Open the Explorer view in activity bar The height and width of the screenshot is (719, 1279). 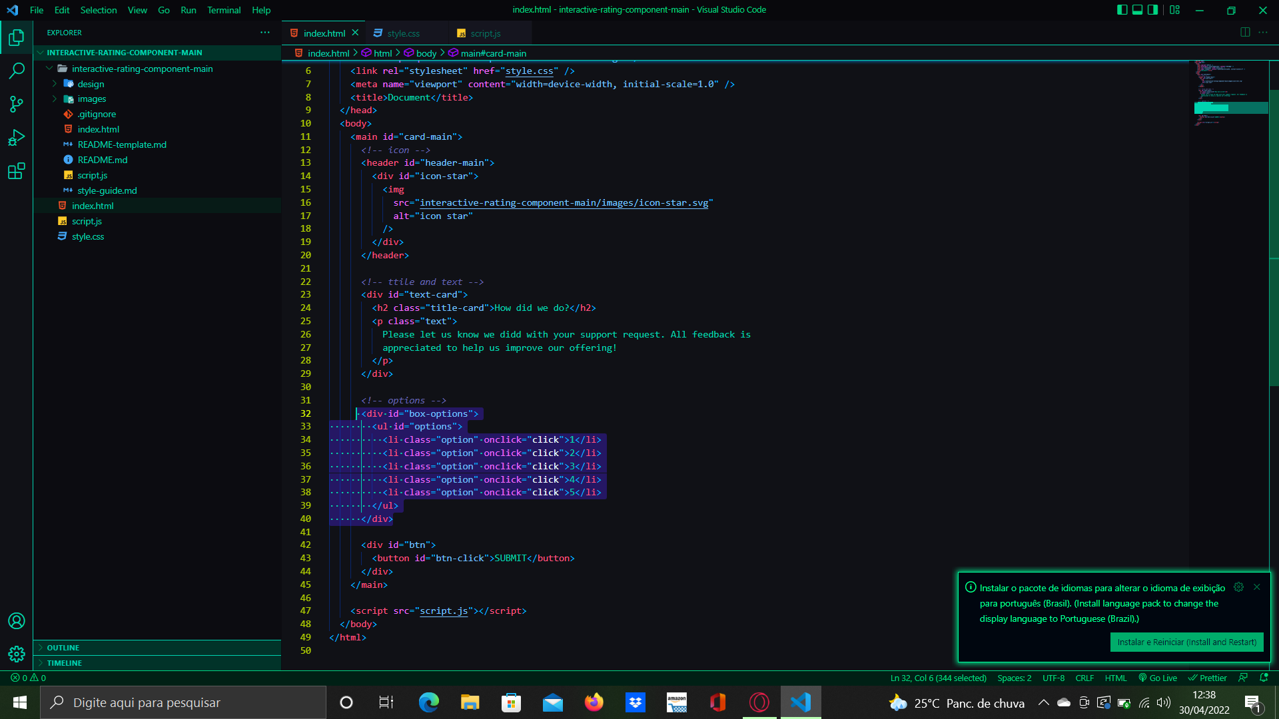click(17, 38)
